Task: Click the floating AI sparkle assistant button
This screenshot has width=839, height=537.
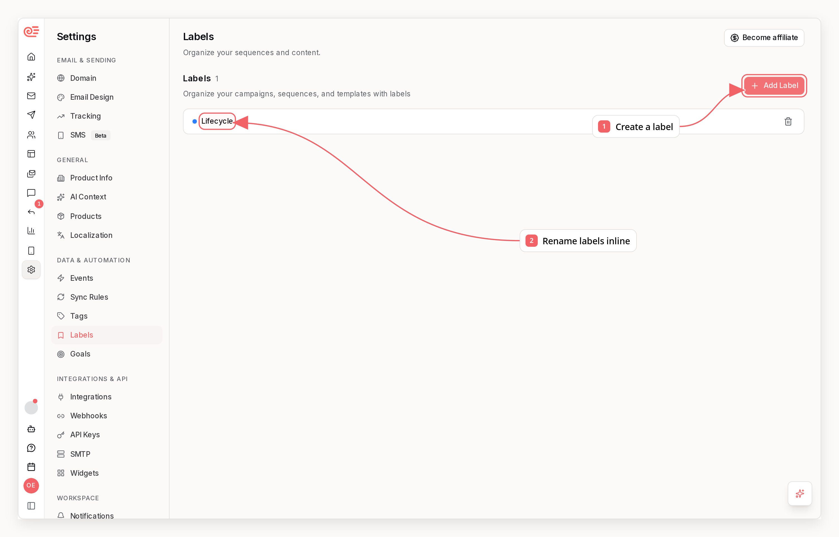Action: (800, 494)
